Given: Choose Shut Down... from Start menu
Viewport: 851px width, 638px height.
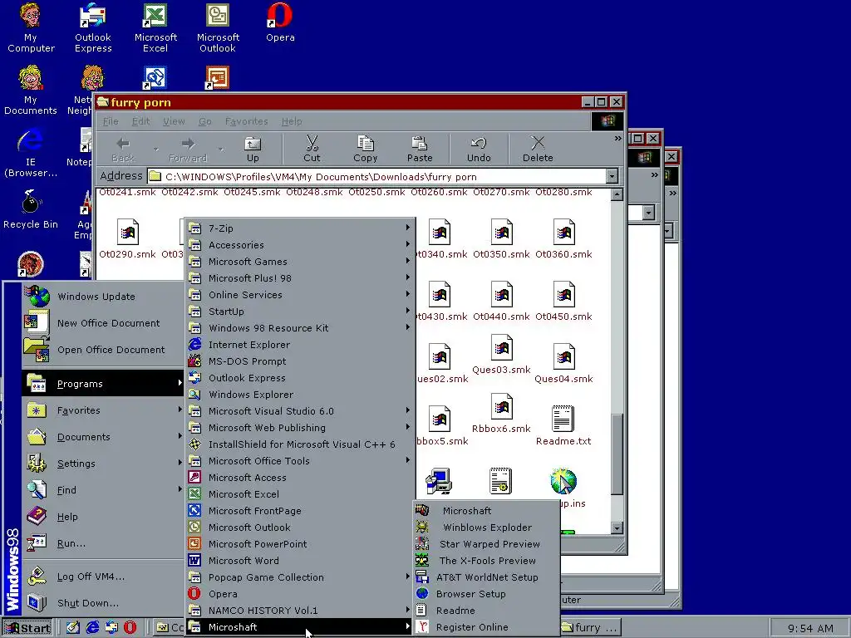Looking at the screenshot, I should pos(103,603).
